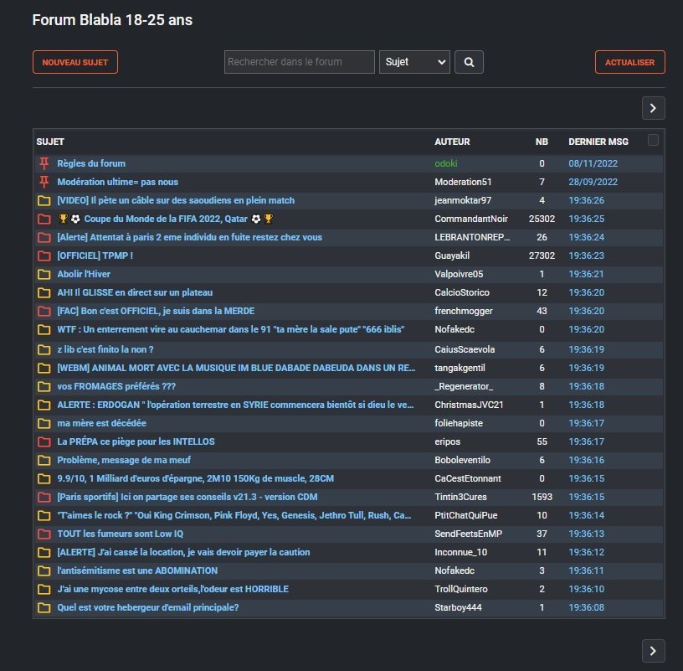This screenshot has height=671, width=683.
Task: Click last message time 19:36:26
Action: tap(586, 200)
